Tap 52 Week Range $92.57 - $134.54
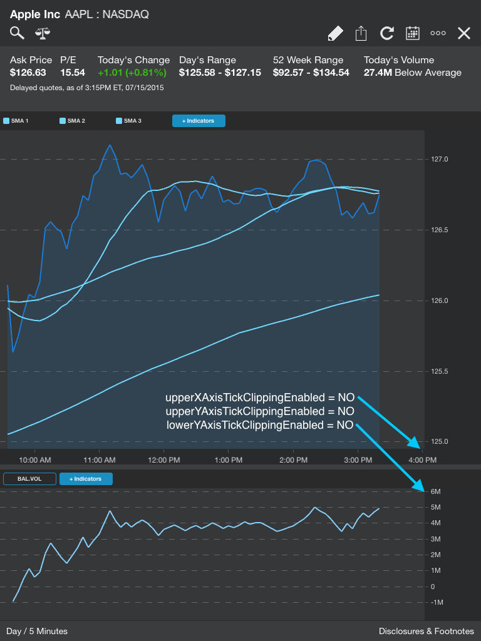 coord(311,73)
